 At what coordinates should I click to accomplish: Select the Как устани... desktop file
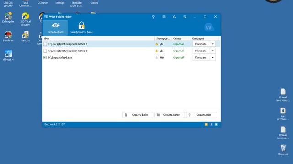(x=283, y=114)
